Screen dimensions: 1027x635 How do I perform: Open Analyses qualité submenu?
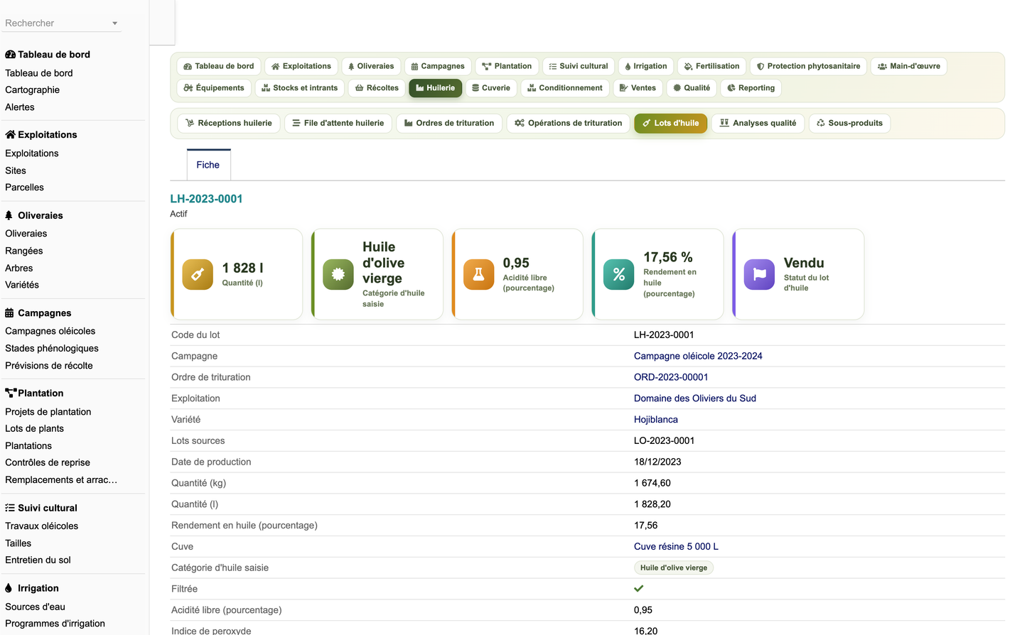coord(758,123)
